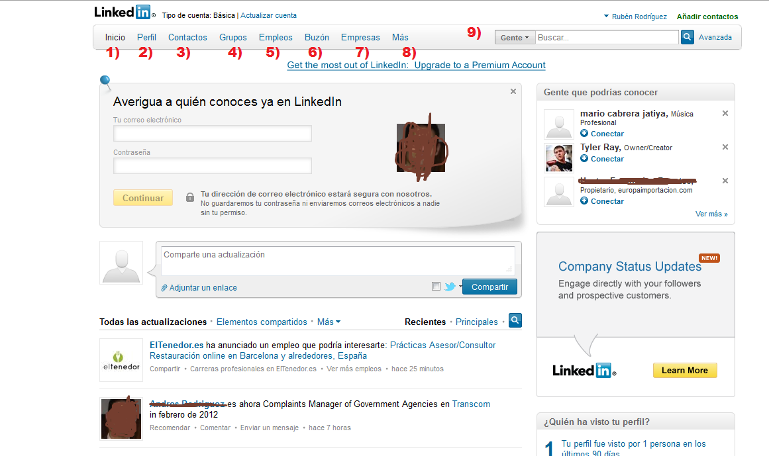The width and height of the screenshot is (769, 456).
Task: Open the Buzón menu
Action: point(317,37)
